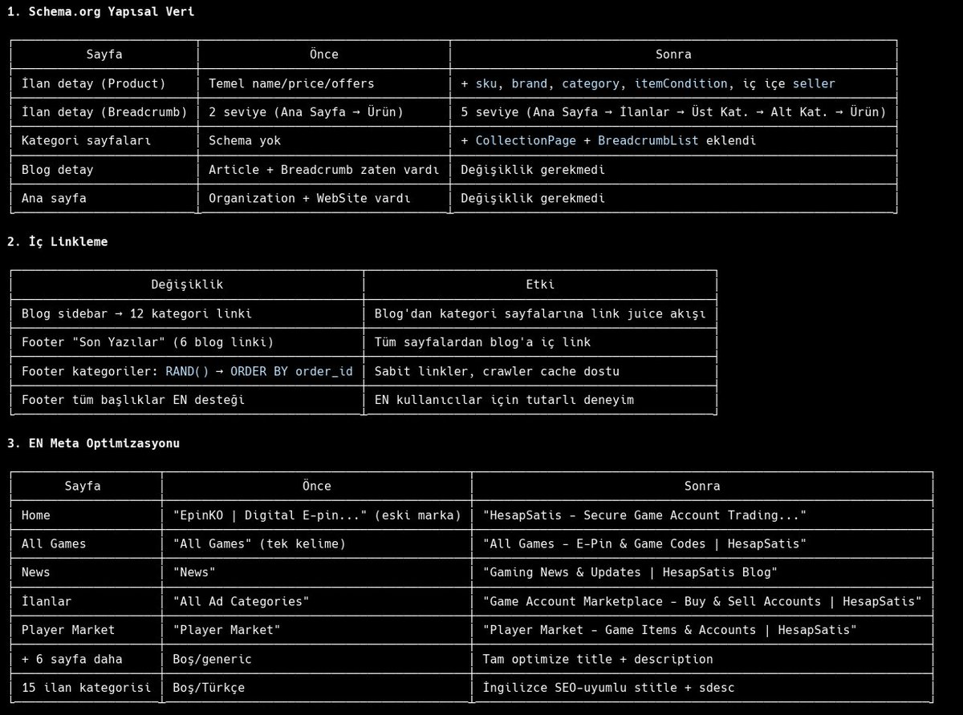This screenshot has width=963, height=715.
Task: Click the heading "1. Schema.org Yapısal Veri"
Action: click(x=100, y=11)
